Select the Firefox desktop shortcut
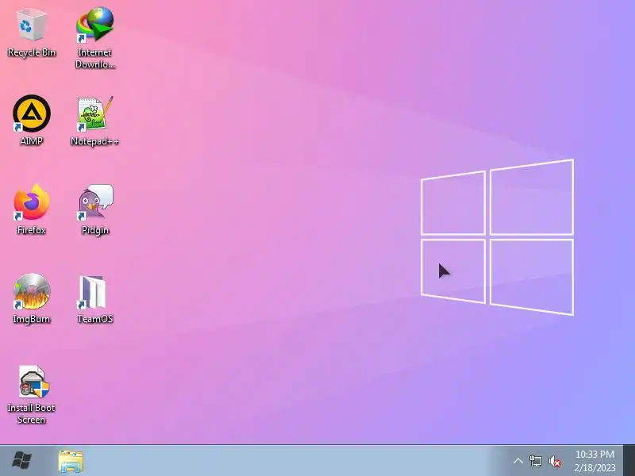This screenshot has height=476, width=635. point(32,209)
